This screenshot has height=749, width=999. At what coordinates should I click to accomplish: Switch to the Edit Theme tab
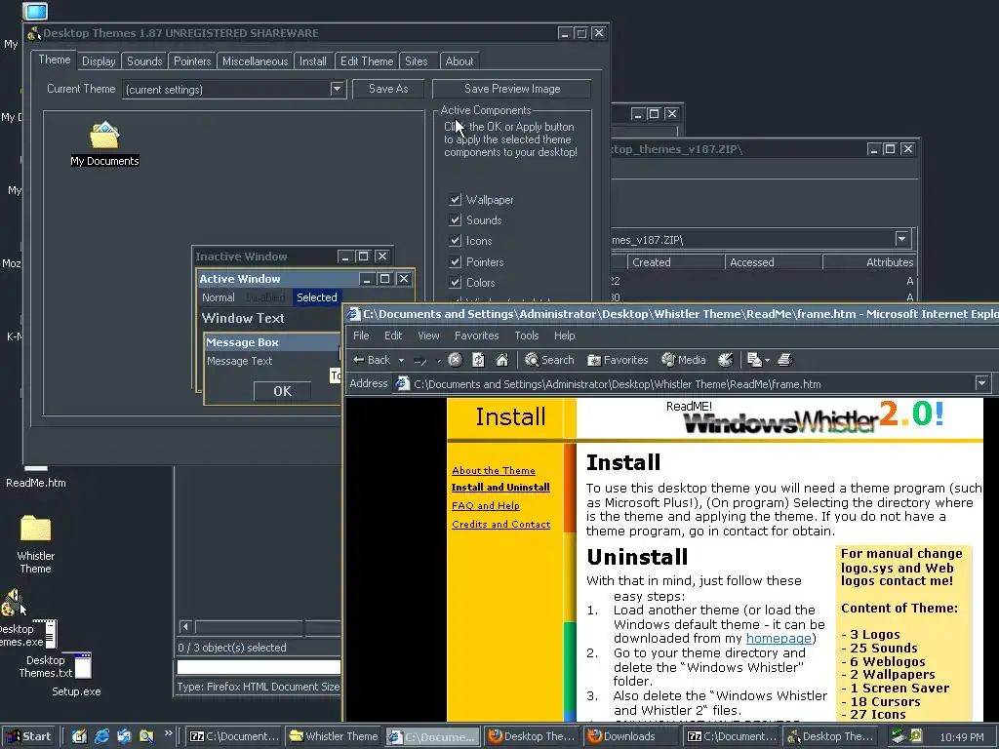(x=367, y=61)
